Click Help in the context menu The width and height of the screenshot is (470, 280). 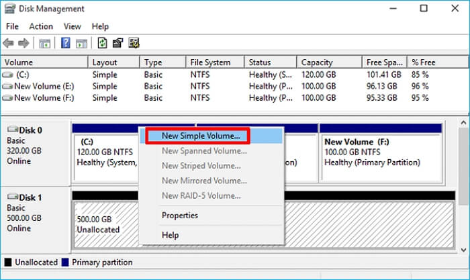171,235
